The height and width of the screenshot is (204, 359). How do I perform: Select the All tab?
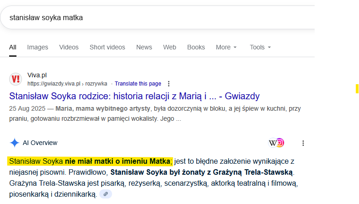pos(13,47)
